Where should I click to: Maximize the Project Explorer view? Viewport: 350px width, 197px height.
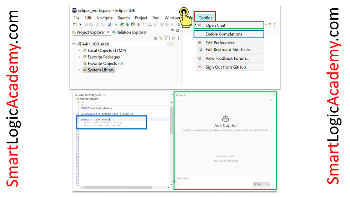[178, 30]
